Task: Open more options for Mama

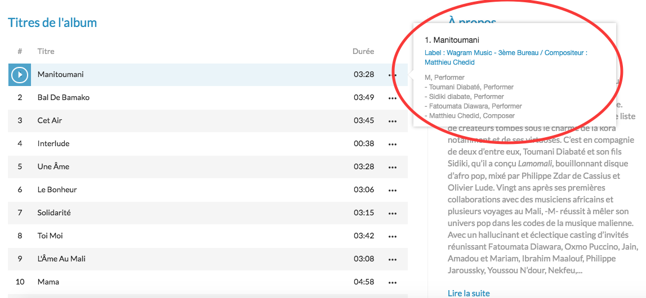Action: (392, 282)
